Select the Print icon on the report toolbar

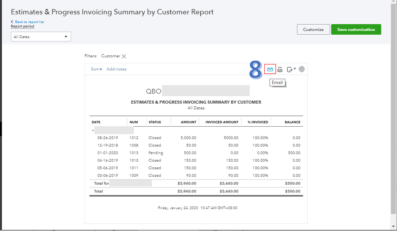tap(280, 69)
